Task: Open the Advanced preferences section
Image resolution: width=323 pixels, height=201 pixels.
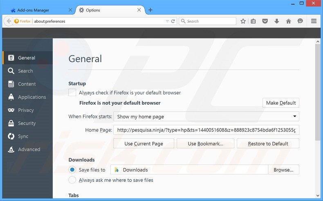Action: pyautogui.click(x=29, y=149)
